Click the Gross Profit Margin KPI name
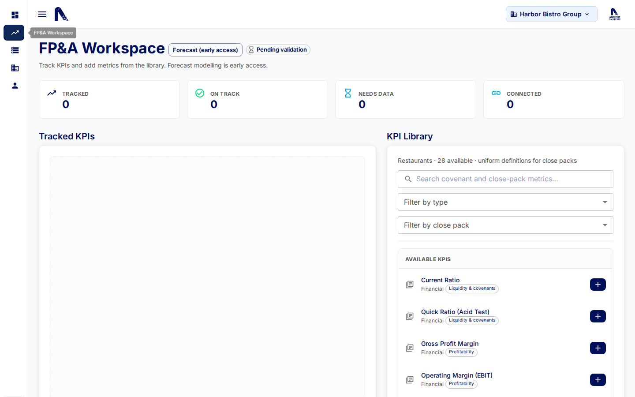The height and width of the screenshot is (397, 635). click(450, 344)
